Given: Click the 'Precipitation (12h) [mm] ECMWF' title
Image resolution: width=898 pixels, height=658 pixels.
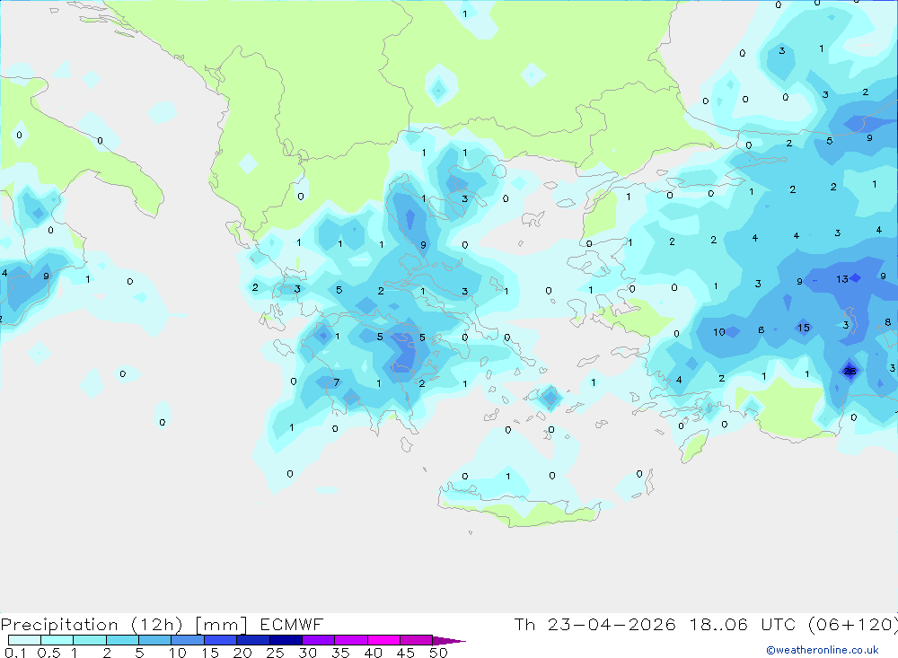Looking at the screenshot, I should (162, 624).
